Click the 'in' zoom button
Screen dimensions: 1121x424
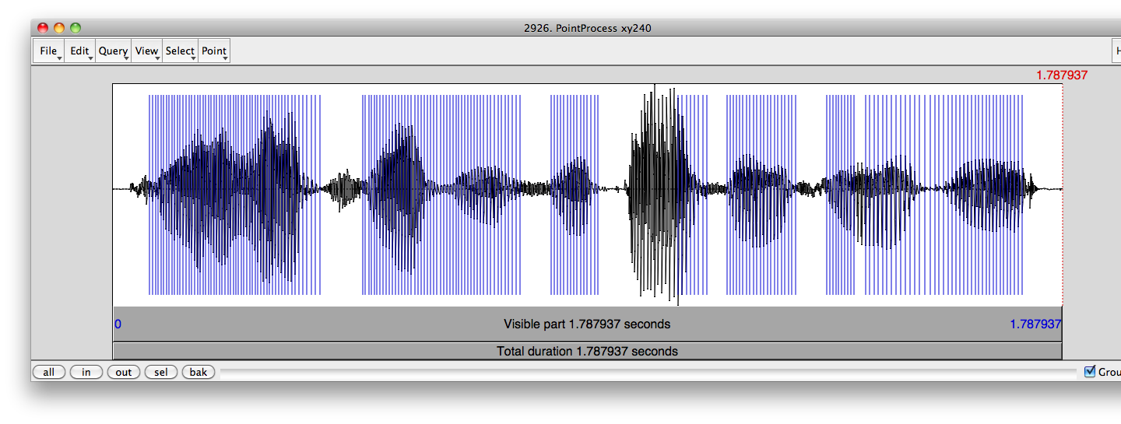[86, 372]
